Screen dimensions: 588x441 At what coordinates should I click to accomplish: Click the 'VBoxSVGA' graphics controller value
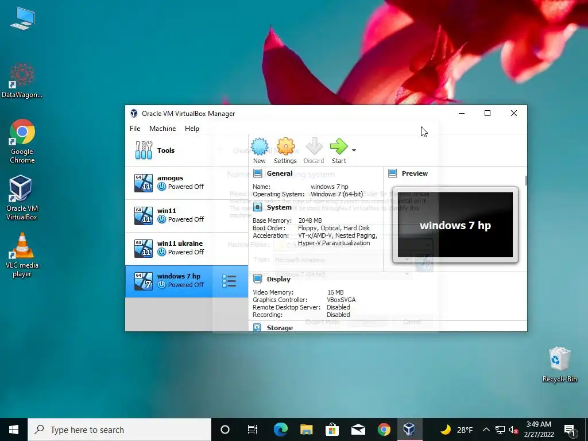click(x=341, y=300)
